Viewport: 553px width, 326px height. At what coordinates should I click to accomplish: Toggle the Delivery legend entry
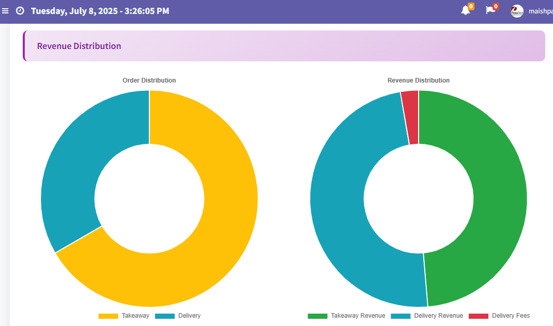[190, 316]
